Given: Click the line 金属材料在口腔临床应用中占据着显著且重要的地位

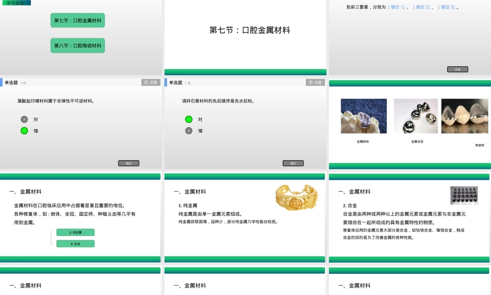Looking at the screenshot, I should click(x=70, y=206).
